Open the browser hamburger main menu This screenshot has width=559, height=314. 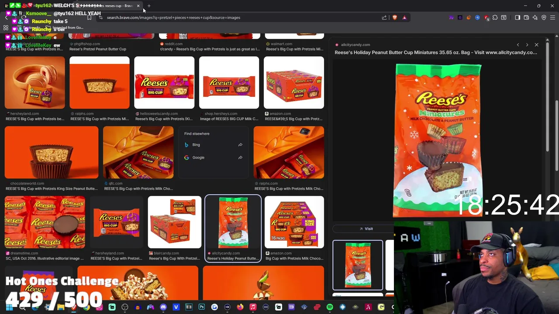[552, 17]
